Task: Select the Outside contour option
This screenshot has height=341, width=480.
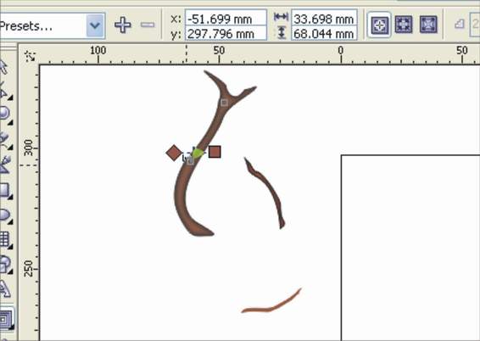Action: pyautogui.click(x=428, y=25)
